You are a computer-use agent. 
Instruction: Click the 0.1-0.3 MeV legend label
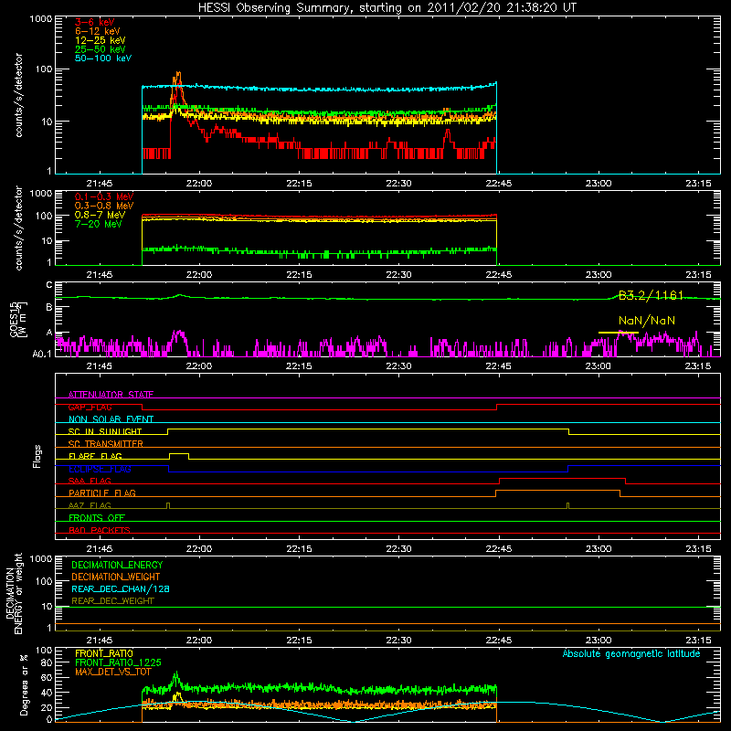click(x=104, y=196)
